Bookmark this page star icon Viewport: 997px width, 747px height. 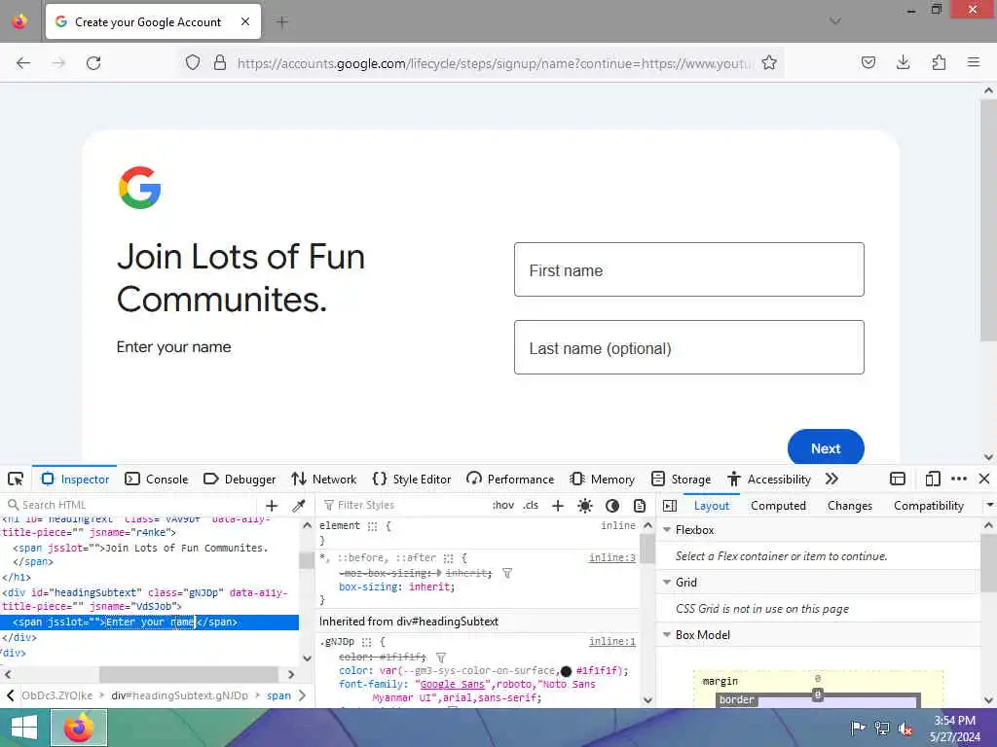769,62
